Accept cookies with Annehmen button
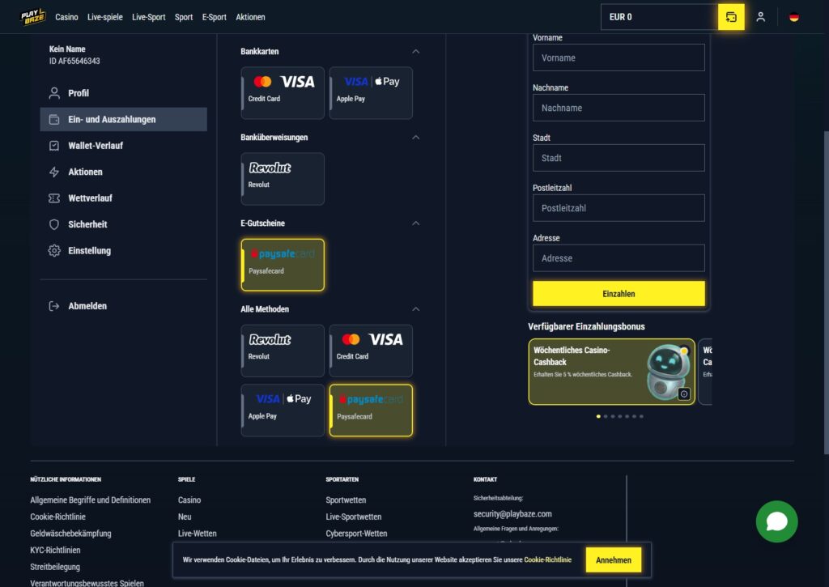The width and height of the screenshot is (829, 587). pyautogui.click(x=614, y=560)
